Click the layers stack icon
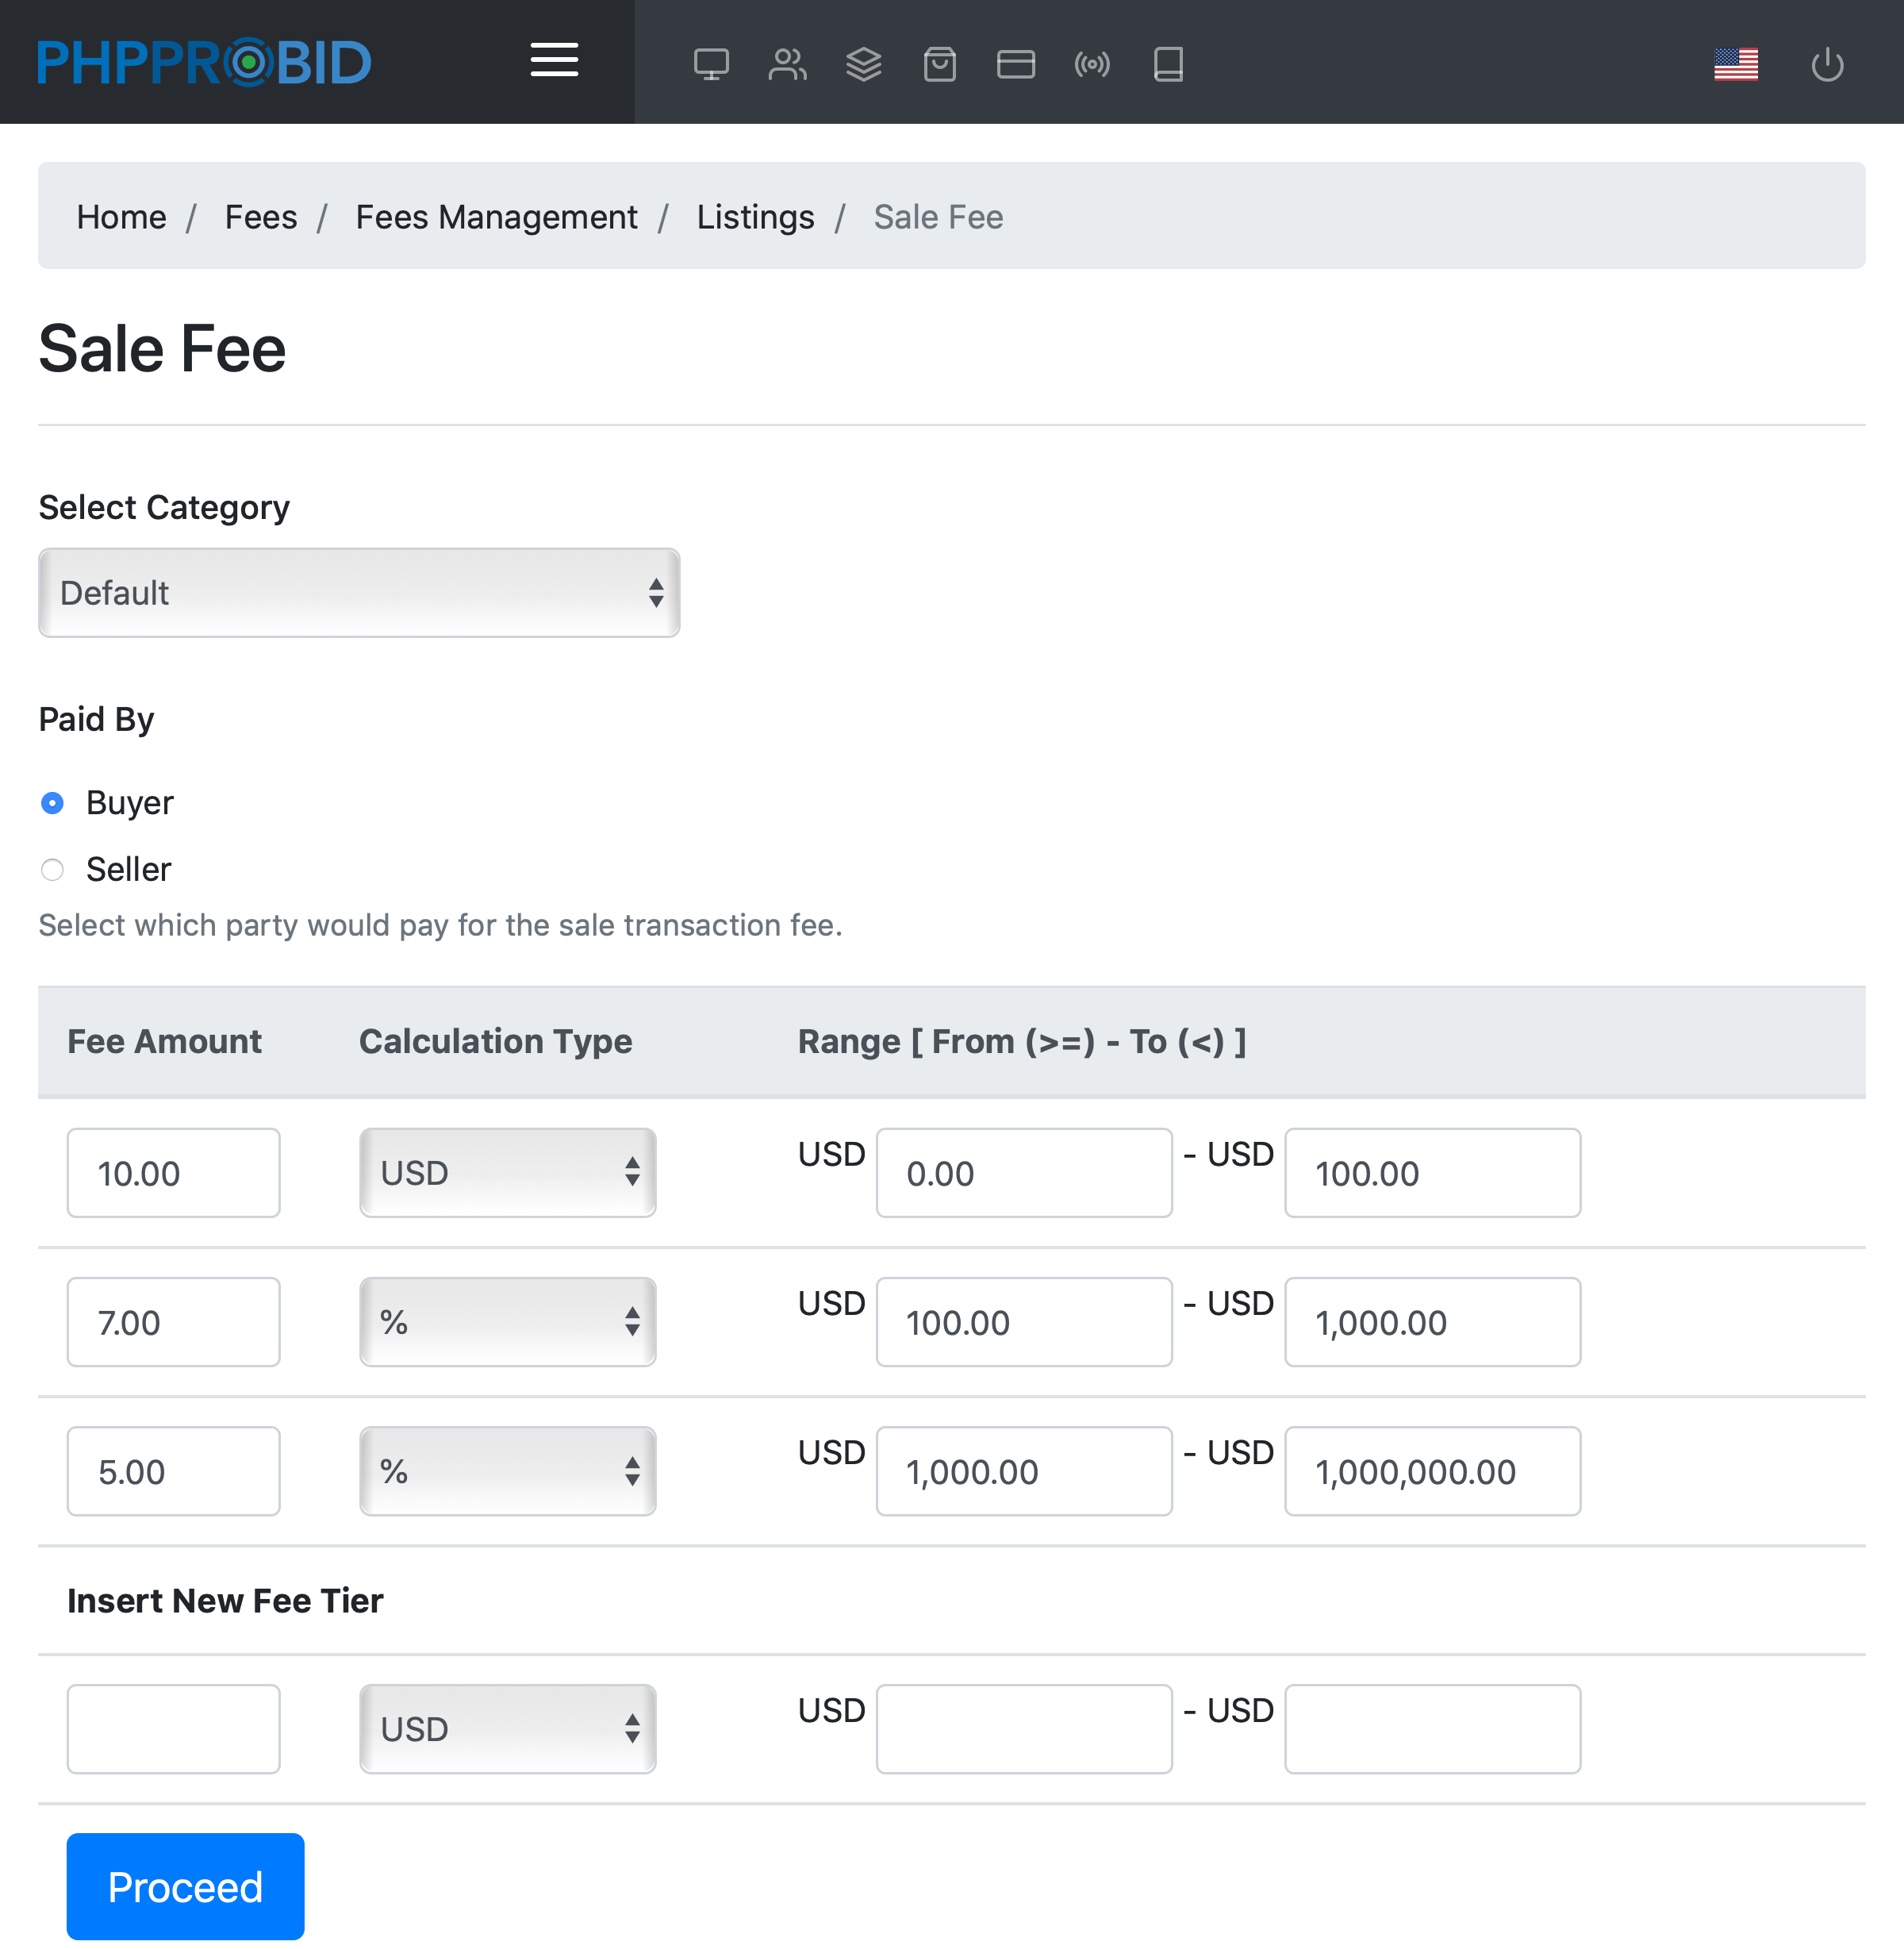1904x1949 pixels. click(x=863, y=64)
